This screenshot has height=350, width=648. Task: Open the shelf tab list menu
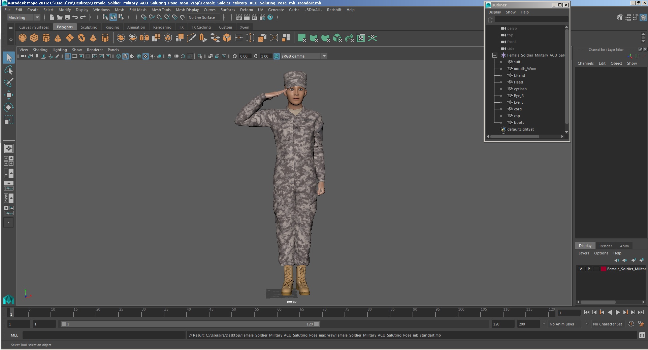11,28
